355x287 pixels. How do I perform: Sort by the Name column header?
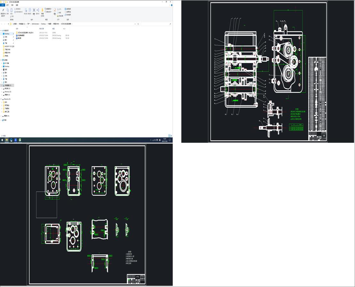coord(17,29)
